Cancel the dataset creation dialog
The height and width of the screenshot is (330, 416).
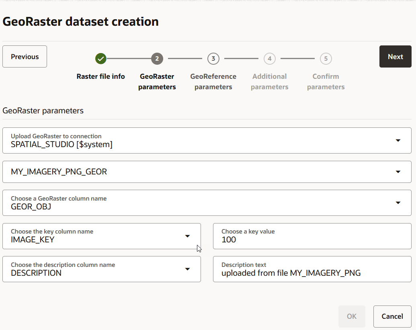392,316
